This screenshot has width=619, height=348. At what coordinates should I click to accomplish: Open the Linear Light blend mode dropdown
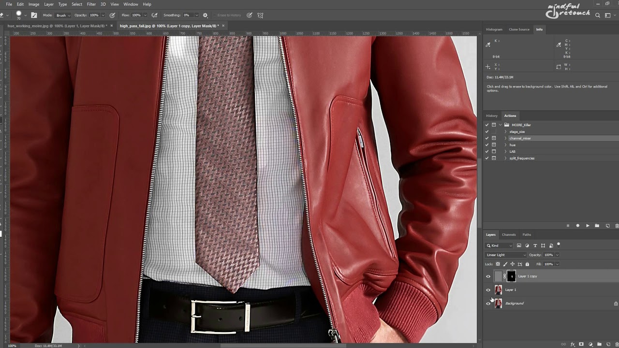click(x=506, y=255)
